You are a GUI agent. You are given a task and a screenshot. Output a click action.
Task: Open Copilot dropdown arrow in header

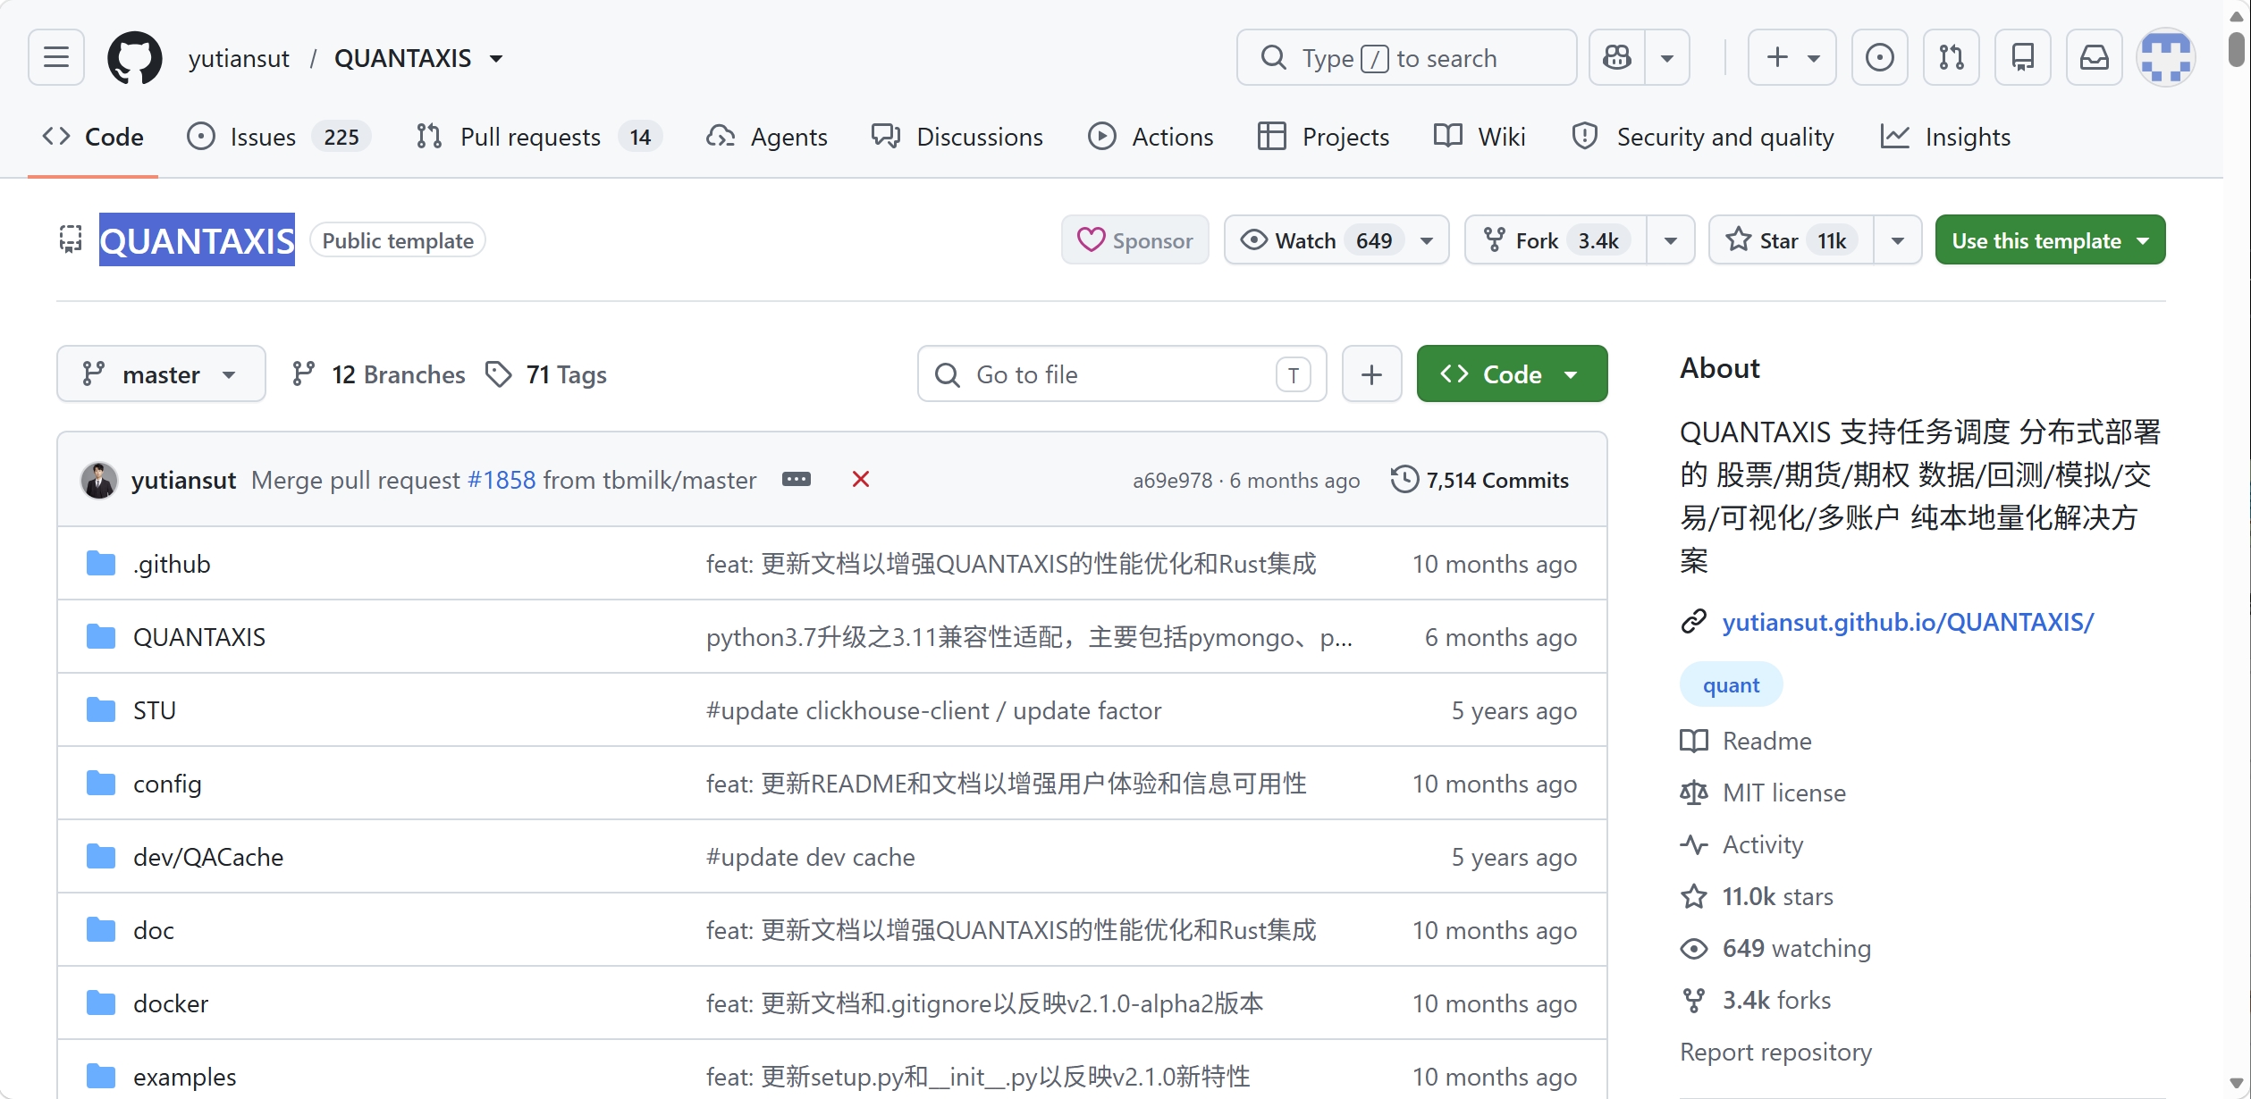tap(1667, 58)
